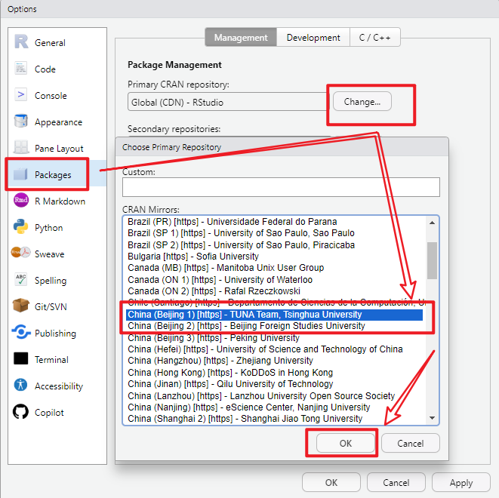
Task: Open Copilot settings icon
Action: click(21, 413)
